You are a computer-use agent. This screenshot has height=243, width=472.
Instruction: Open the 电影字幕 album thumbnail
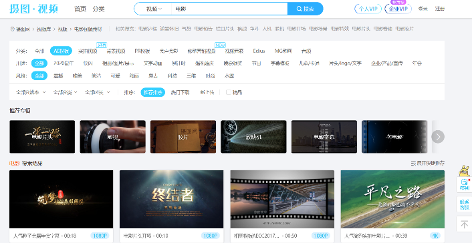pos(324,137)
